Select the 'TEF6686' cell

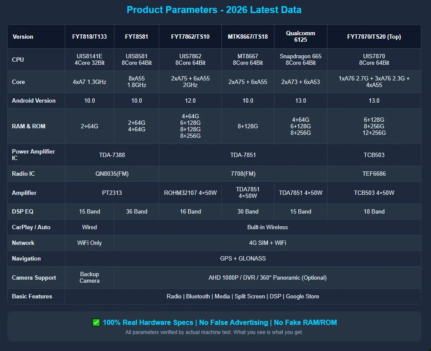coord(374,174)
